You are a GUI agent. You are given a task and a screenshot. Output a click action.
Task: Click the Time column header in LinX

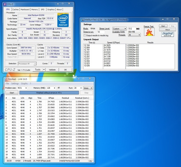(39, 98)
